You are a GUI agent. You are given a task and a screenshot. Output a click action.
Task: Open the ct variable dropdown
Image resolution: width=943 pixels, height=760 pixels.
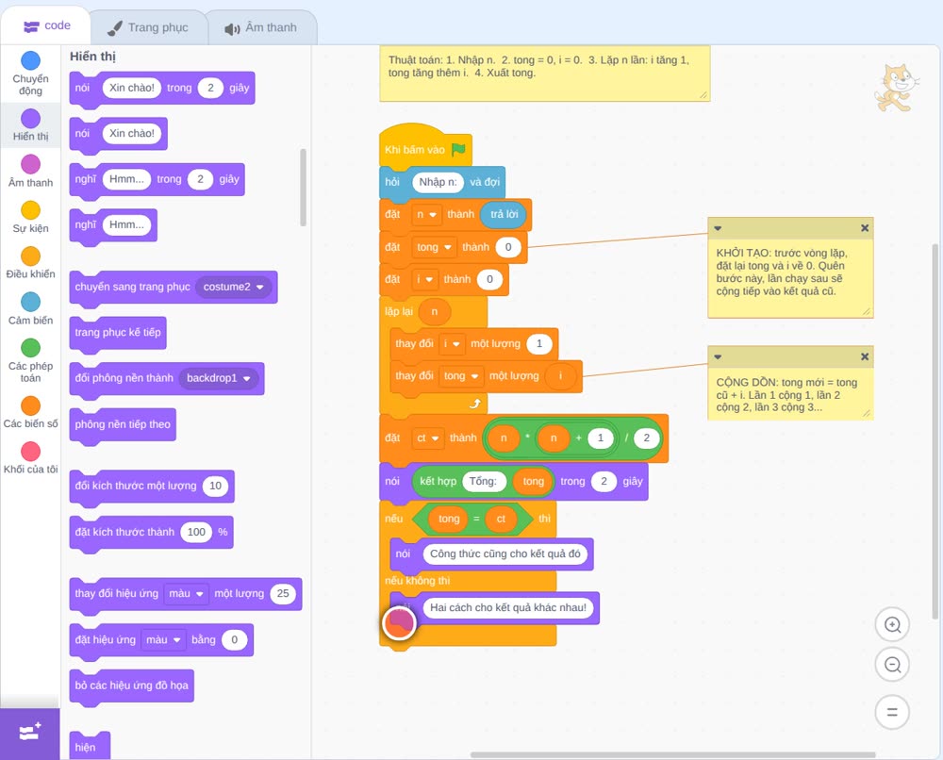[427, 438]
